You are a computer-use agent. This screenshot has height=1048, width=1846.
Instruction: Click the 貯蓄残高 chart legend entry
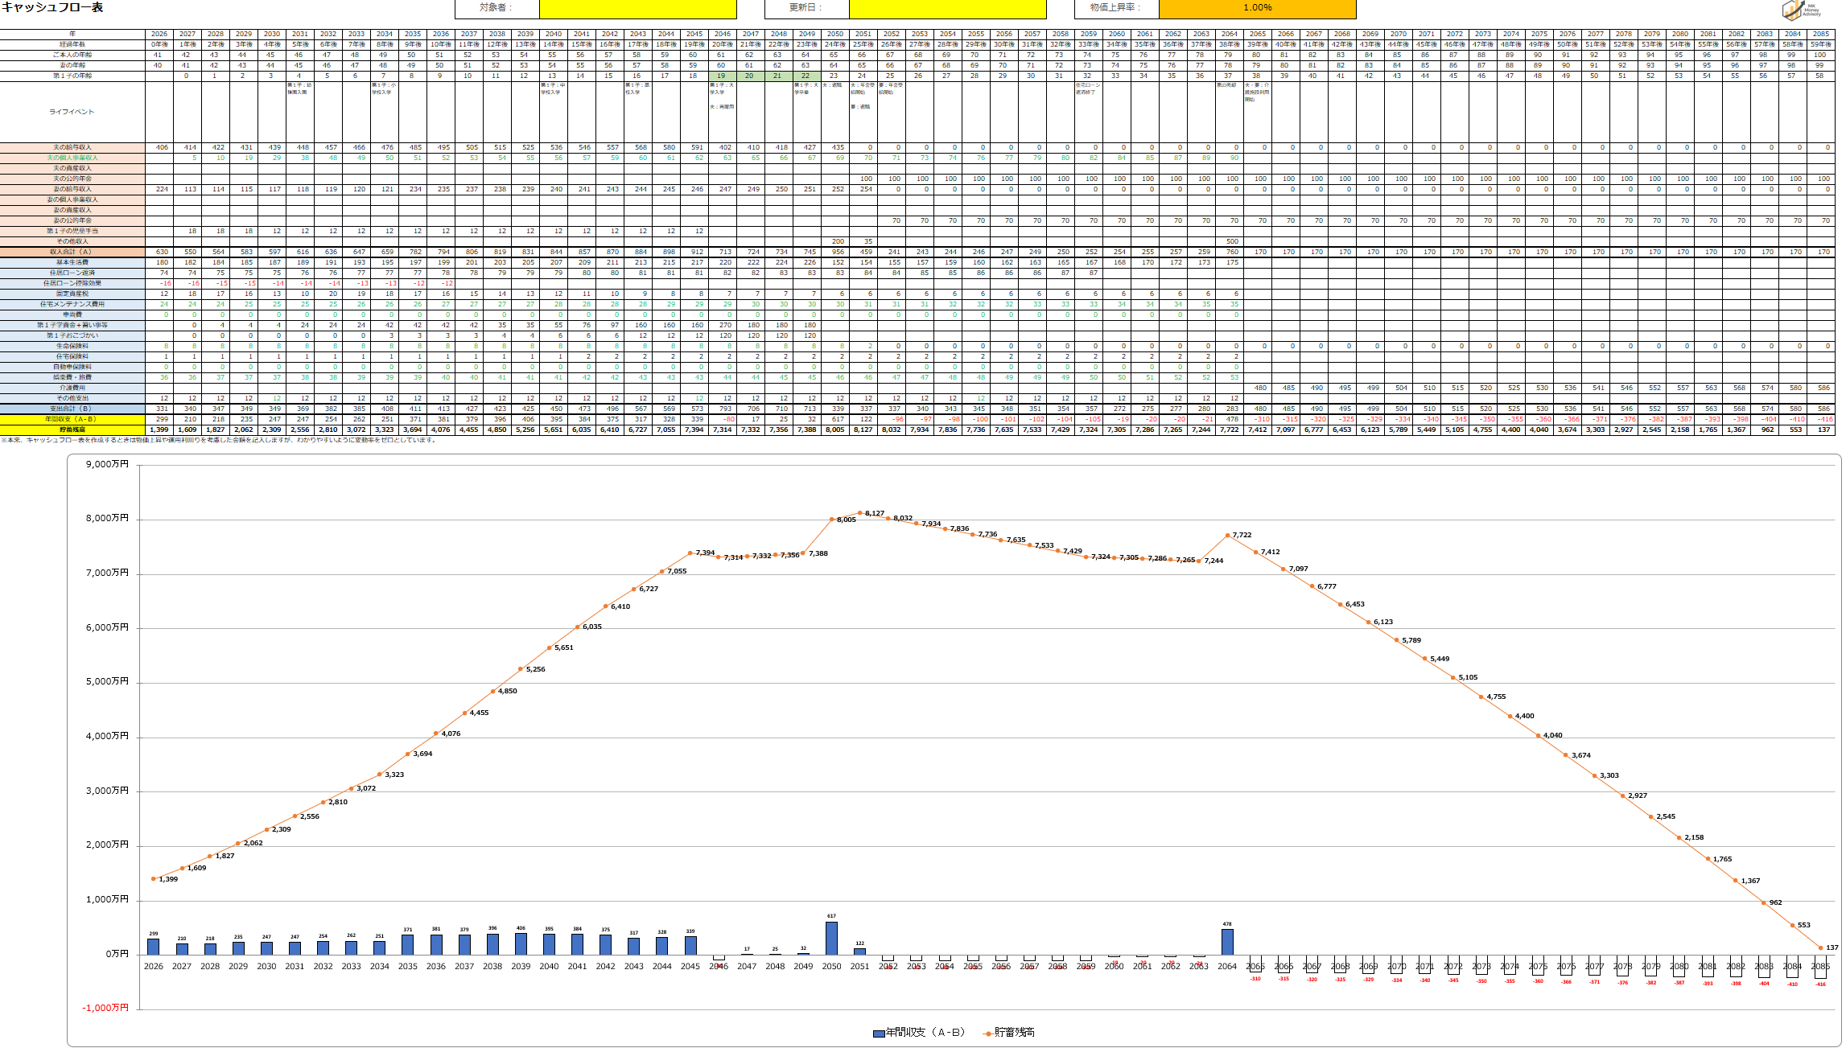[1010, 1033]
